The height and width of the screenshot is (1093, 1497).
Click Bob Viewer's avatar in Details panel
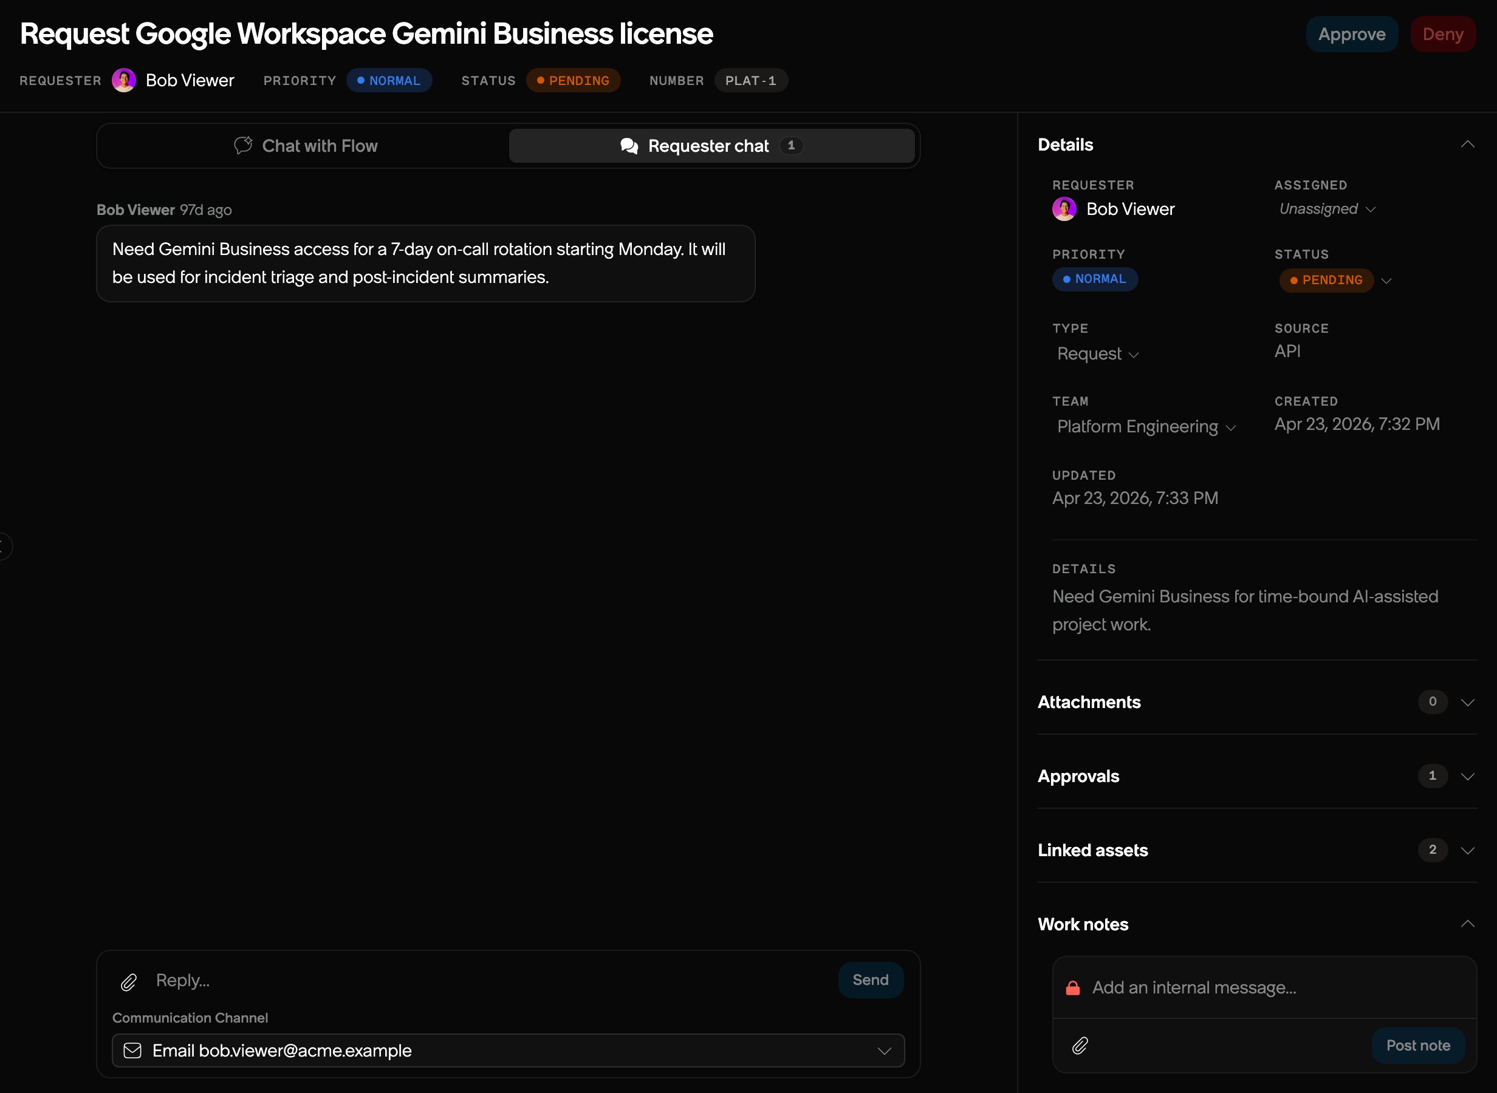click(x=1064, y=209)
